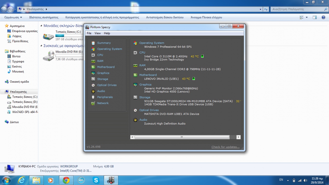The width and height of the screenshot is (329, 185).
Task: Click the refresh button next to address bar
Action: coord(266,9)
